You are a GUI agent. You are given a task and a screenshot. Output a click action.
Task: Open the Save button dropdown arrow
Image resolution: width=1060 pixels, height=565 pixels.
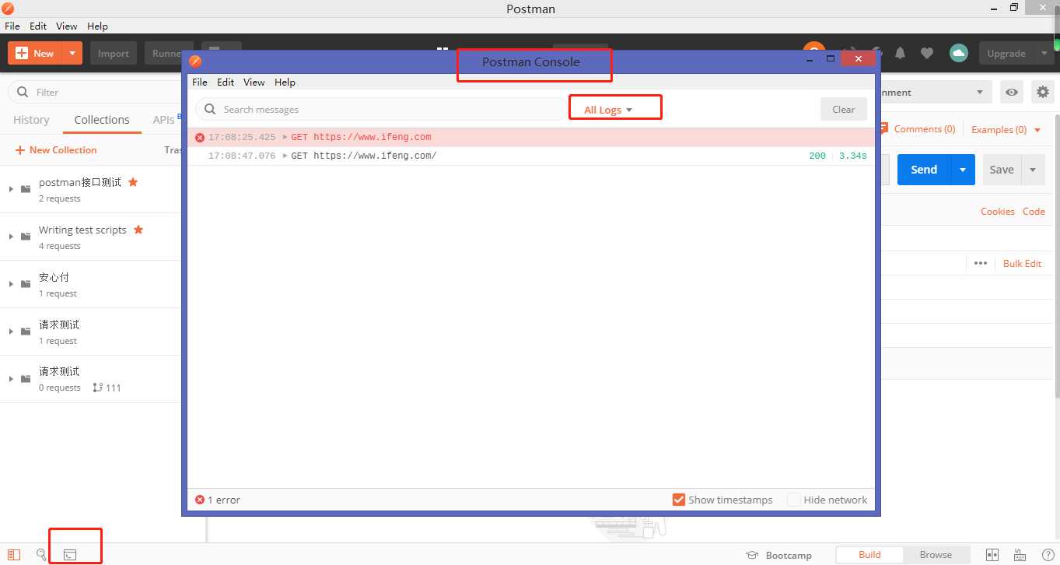pyautogui.click(x=1033, y=170)
